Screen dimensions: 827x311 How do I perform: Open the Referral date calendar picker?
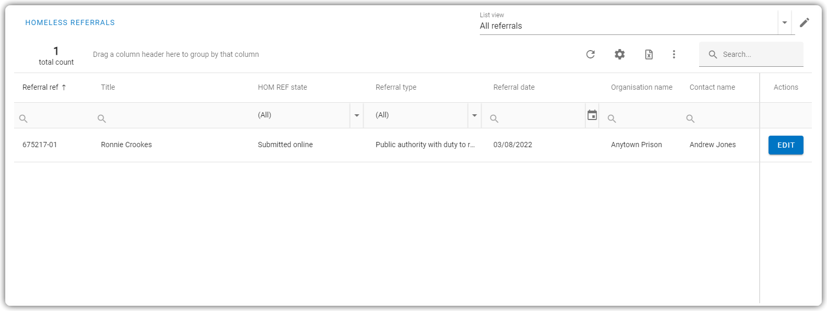tap(592, 115)
